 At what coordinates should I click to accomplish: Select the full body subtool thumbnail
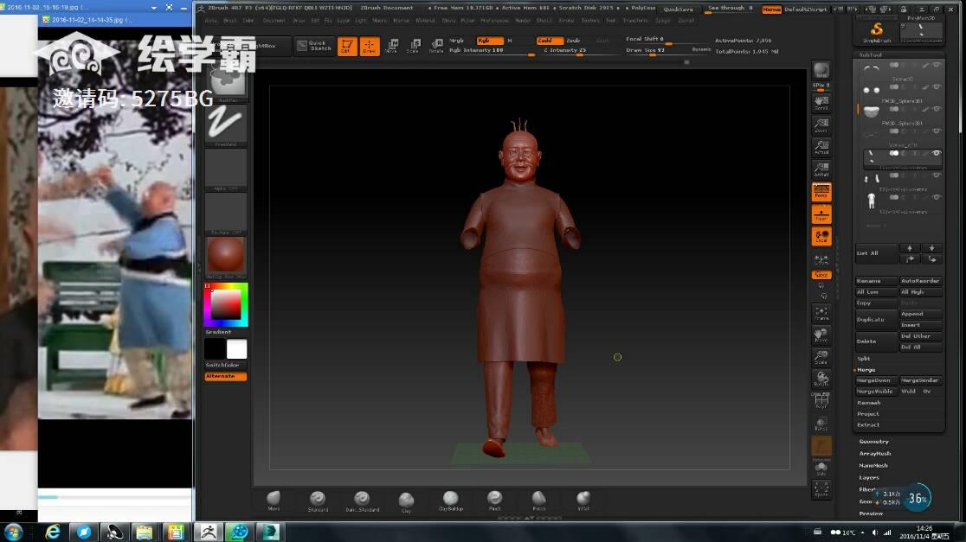pyautogui.click(x=871, y=201)
